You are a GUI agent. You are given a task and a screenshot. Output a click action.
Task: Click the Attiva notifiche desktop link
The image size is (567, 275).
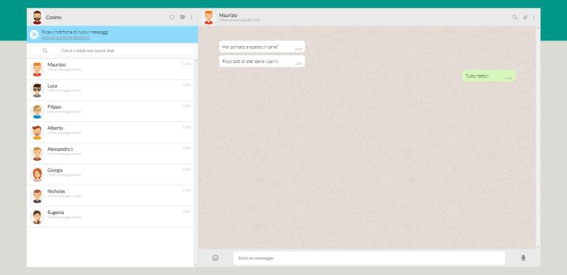tap(65, 38)
